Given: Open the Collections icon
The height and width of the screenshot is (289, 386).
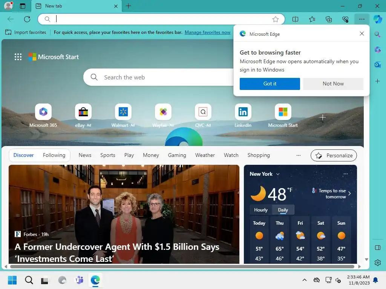Looking at the screenshot, I should click(x=329, y=19).
